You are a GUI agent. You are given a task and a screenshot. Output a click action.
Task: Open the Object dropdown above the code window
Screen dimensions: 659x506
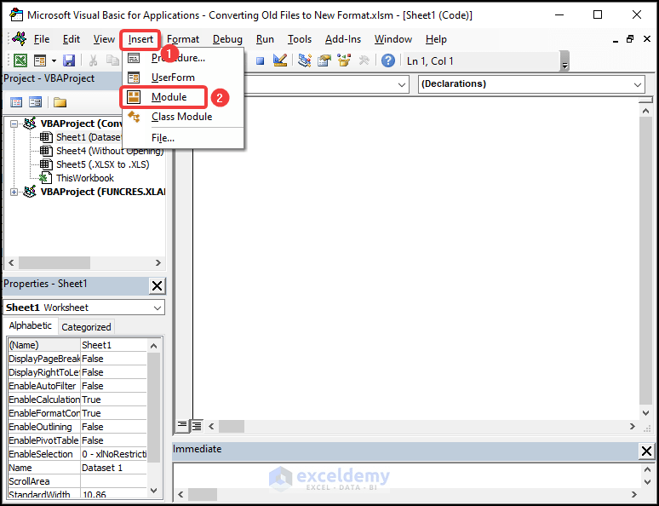pyautogui.click(x=402, y=84)
